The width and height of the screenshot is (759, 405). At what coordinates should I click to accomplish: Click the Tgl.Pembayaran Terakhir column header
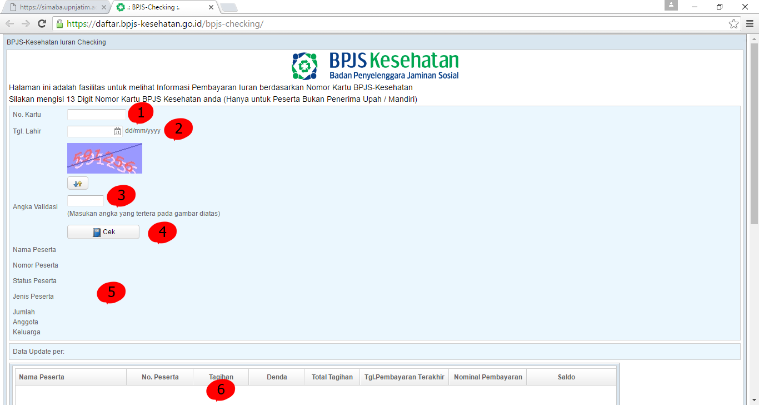click(405, 377)
